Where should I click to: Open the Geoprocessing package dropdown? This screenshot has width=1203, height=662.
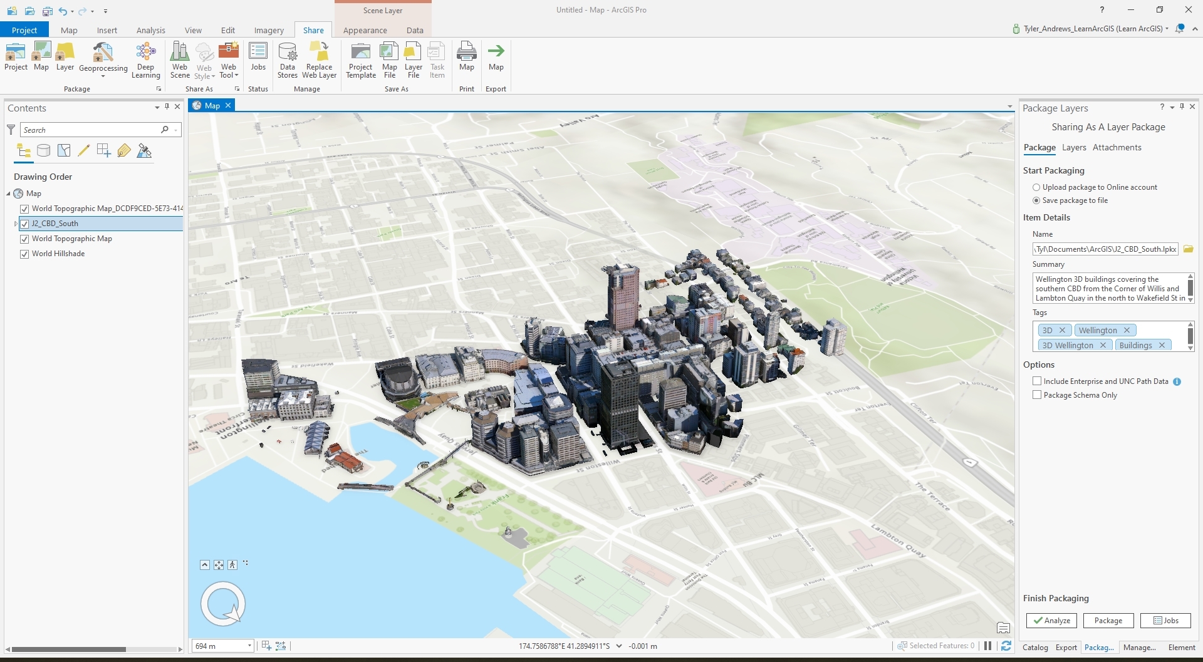point(103,76)
